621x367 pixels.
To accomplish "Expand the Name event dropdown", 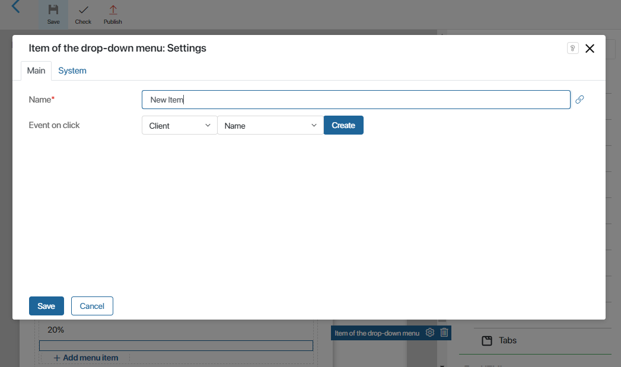I will click(x=270, y=126).
